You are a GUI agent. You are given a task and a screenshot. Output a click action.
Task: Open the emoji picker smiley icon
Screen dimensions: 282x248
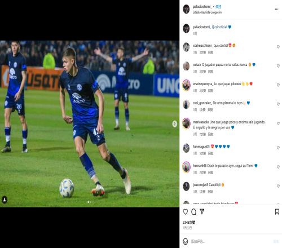186,241
